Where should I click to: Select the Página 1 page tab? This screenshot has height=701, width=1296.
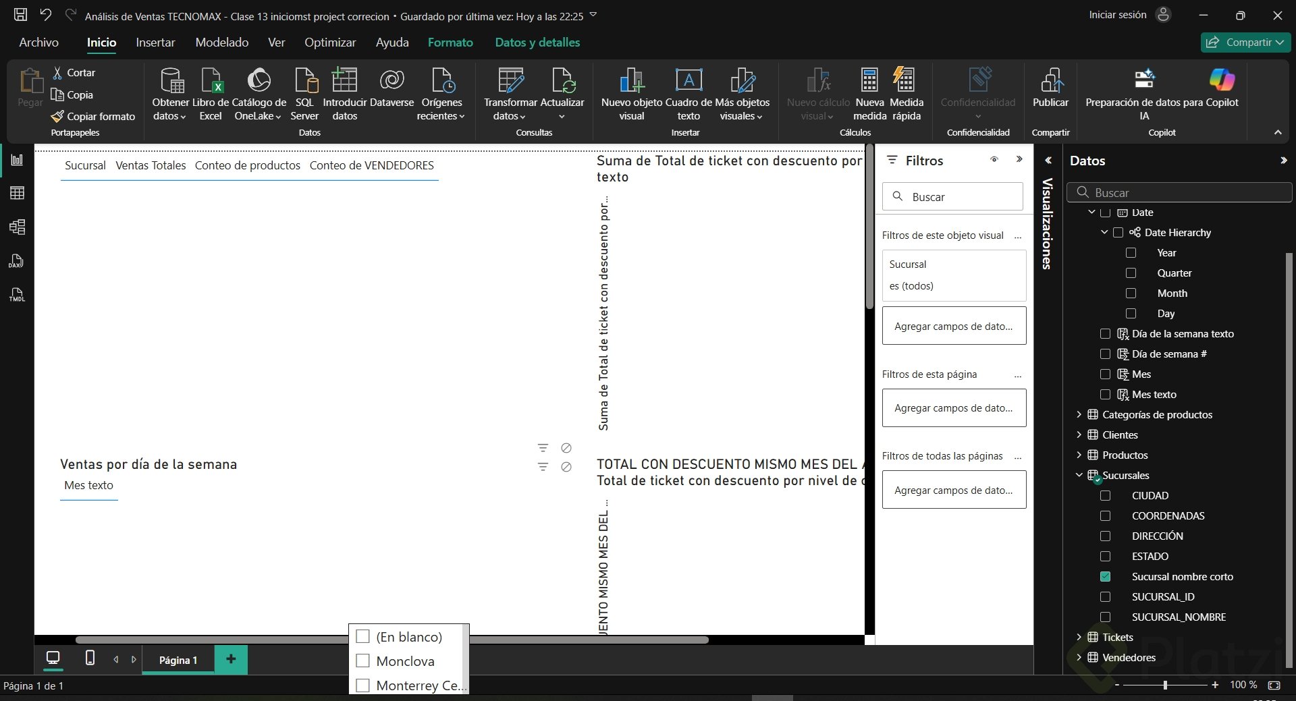[178, 660]
